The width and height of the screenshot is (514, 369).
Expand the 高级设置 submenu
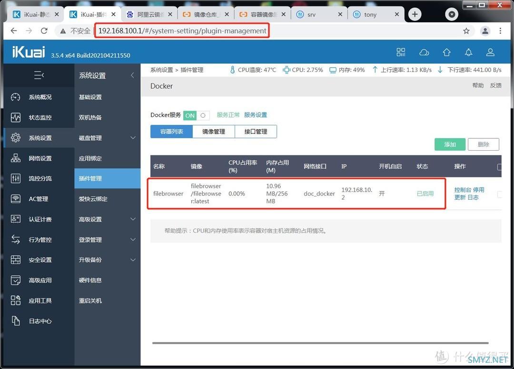click(133, 219)
